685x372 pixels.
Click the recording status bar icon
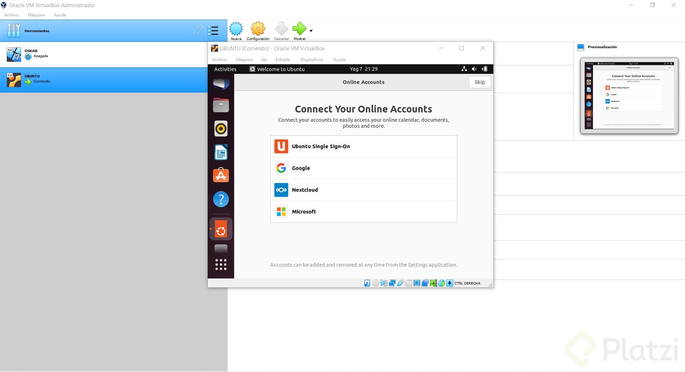tap(425, 283)
